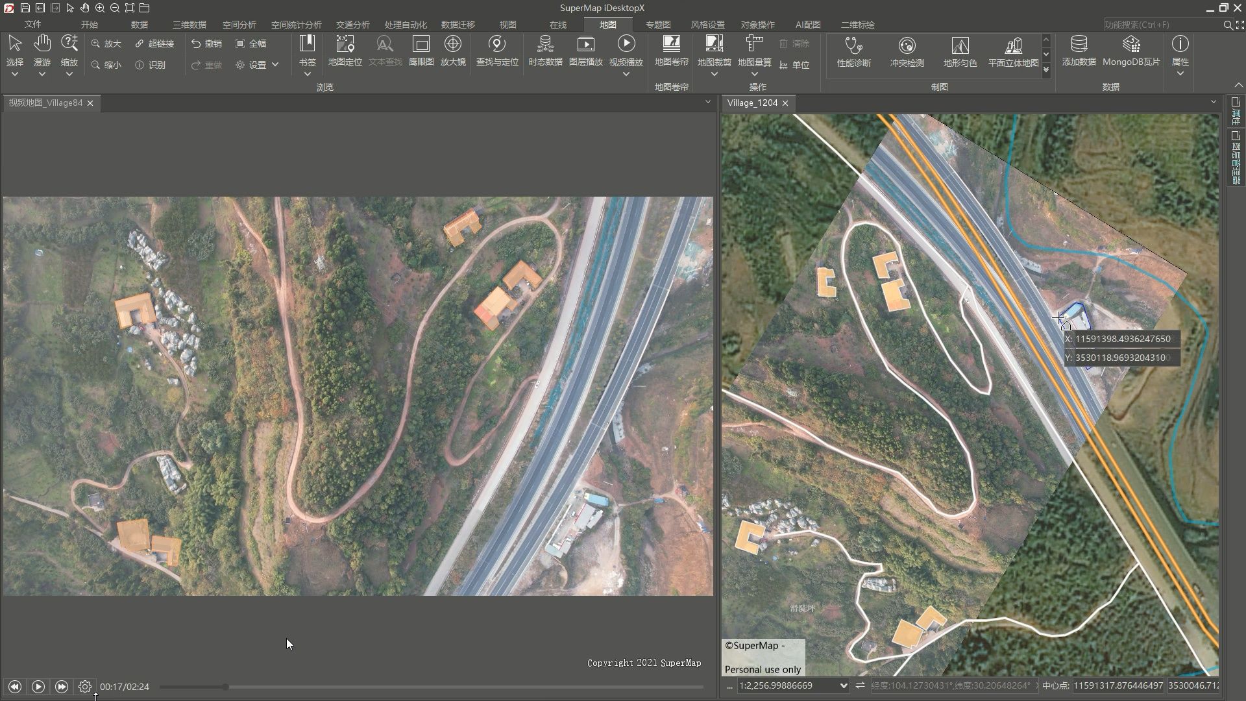Viewport: 1246px width, 701px height.
Task: Click the 中心点 X coordinate field
Action: pyautogui.click(x=1118, y=685)
